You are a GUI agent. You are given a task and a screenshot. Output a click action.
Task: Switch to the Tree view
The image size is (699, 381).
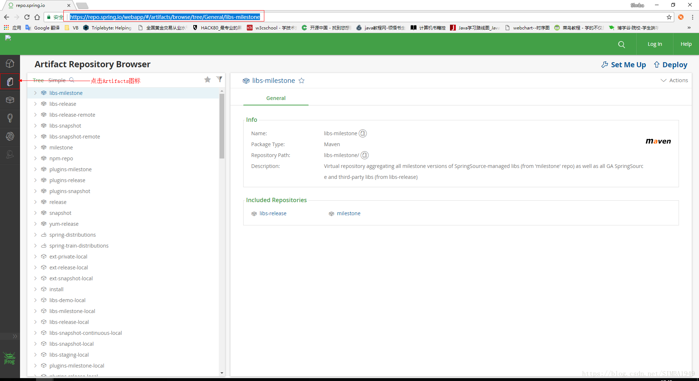[x=38, y=80]
